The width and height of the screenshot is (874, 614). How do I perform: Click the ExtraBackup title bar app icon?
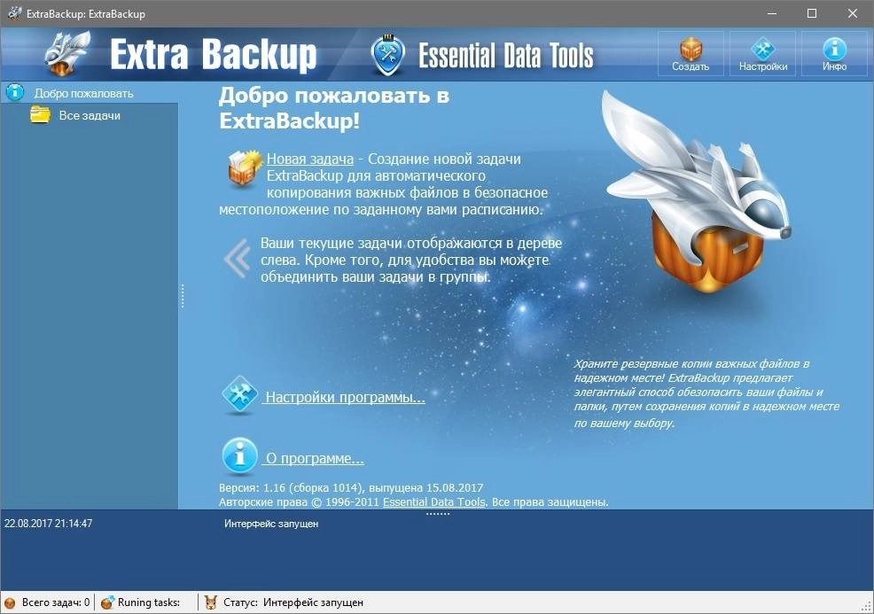coord(15,12)
